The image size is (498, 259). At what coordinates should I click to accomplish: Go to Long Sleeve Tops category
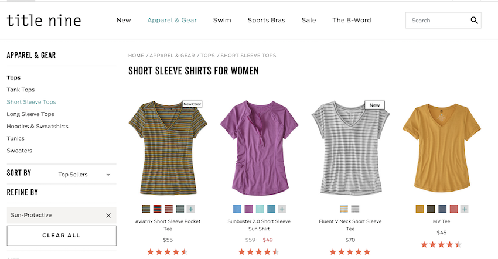(x=30, y=114)
